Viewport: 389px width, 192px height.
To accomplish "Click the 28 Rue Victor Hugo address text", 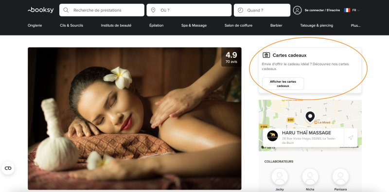I will (x=309, y=140).
